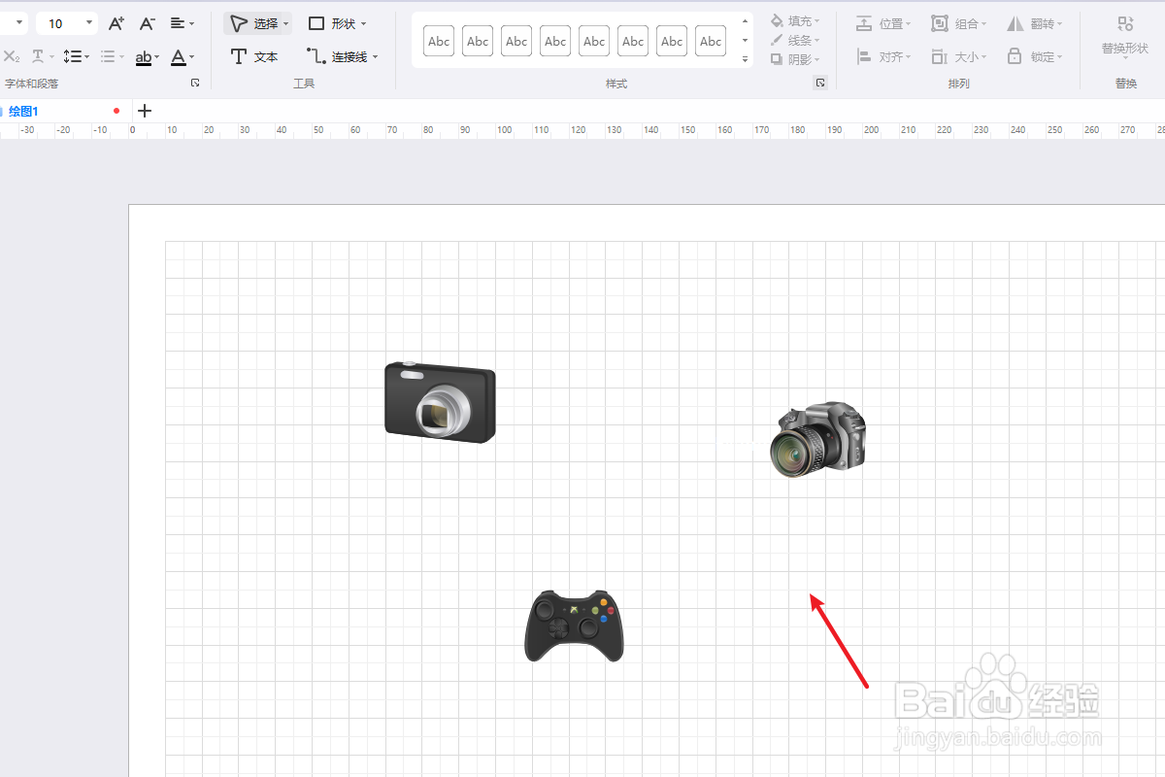Expand the full style gallery
The image size is (1165, 777).
click(745, 60)
